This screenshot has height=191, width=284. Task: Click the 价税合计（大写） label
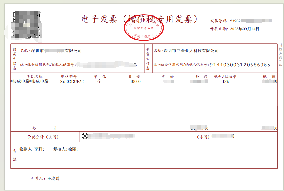point(43,137)
